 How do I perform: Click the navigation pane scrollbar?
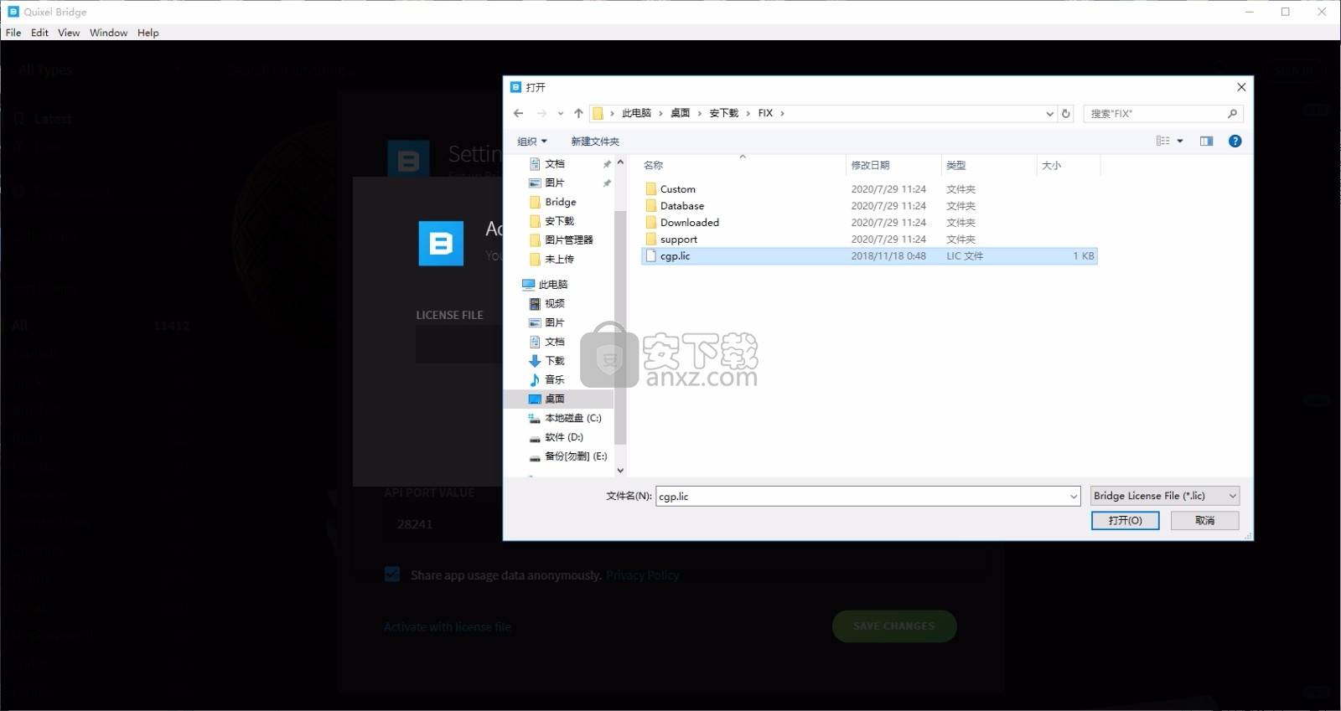click(620, 327)
